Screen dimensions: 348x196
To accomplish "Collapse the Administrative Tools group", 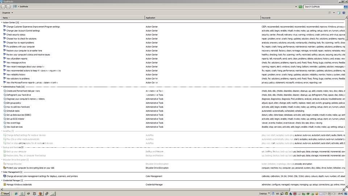I will tap(2, 87).
